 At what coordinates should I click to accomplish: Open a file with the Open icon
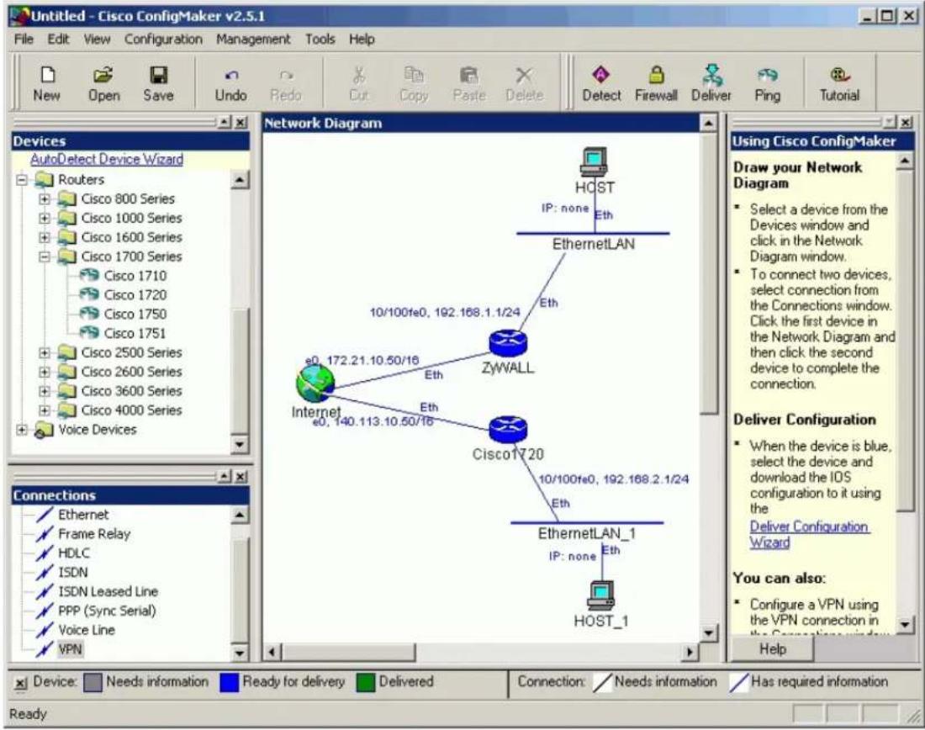point(103,82)
